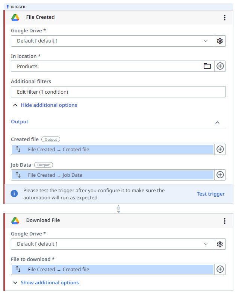
Task: Click the Google Drive logo in File Created header
Action: click(15, 17)
